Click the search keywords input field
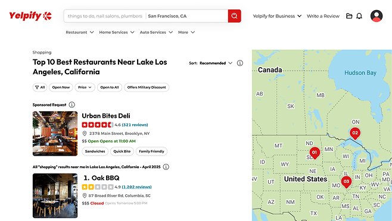Image resolution: width=392 pixels, height=221 pixels. [x=105, y=16]
